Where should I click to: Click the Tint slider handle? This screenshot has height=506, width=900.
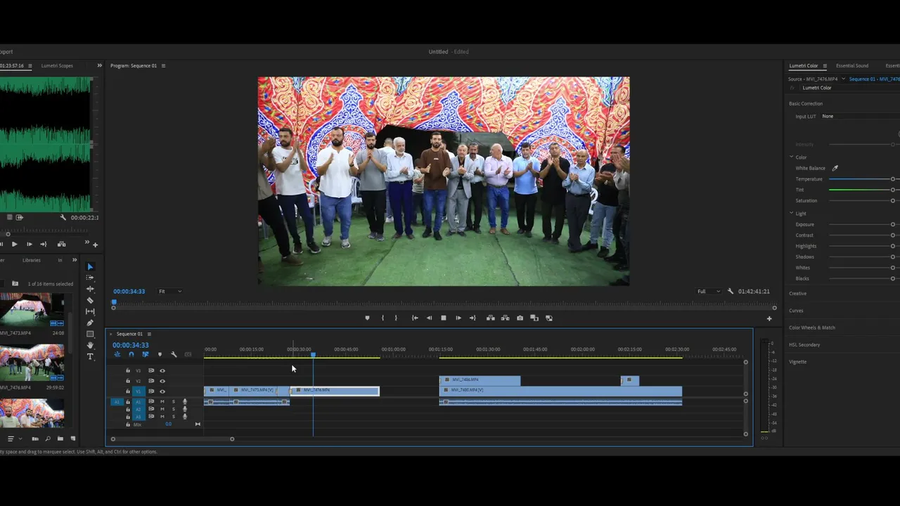tap(893, 190)
